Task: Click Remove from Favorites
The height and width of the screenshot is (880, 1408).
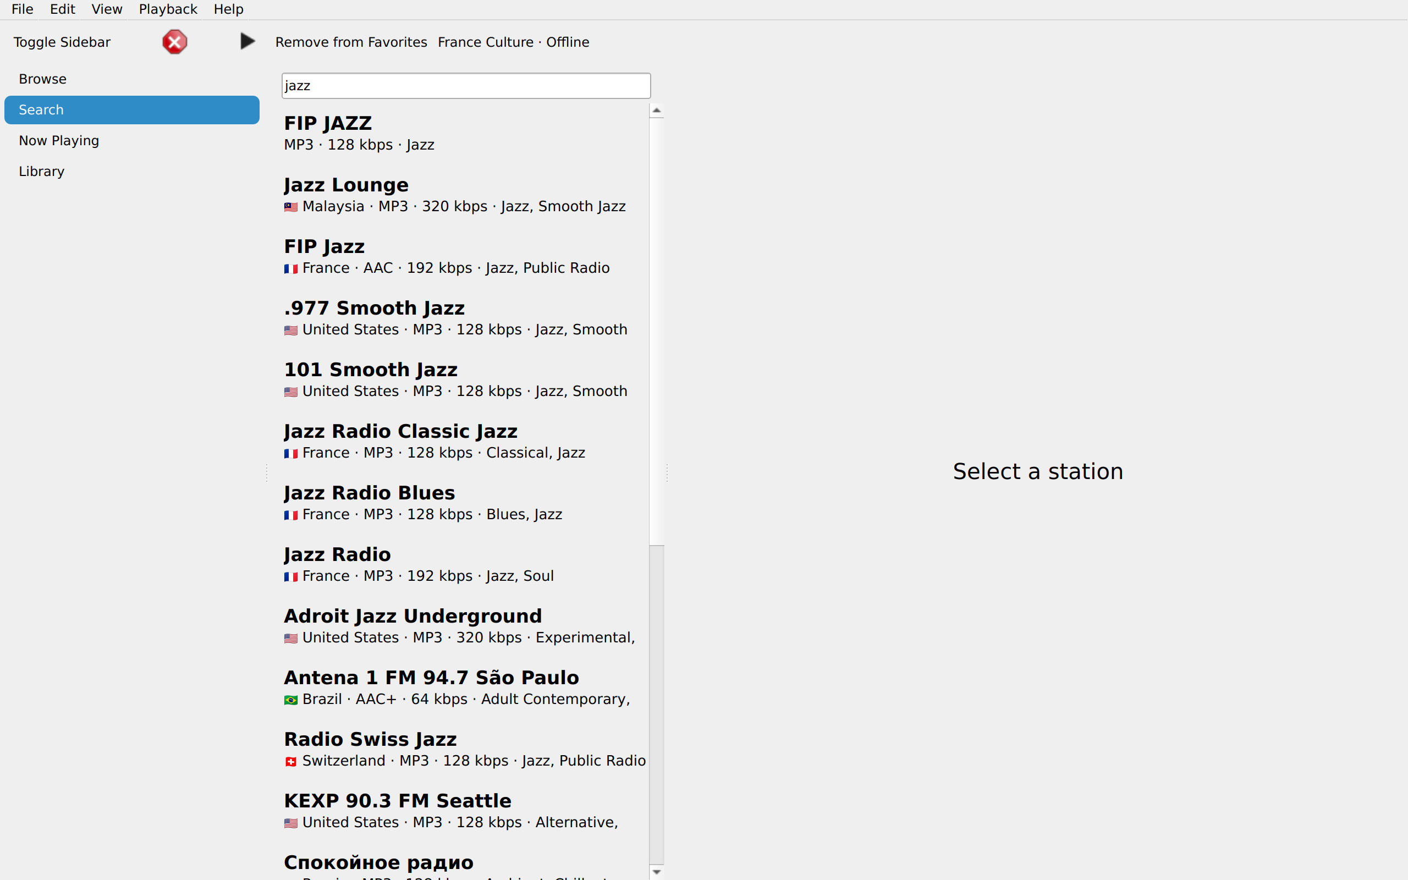Action: pos(351,42)
